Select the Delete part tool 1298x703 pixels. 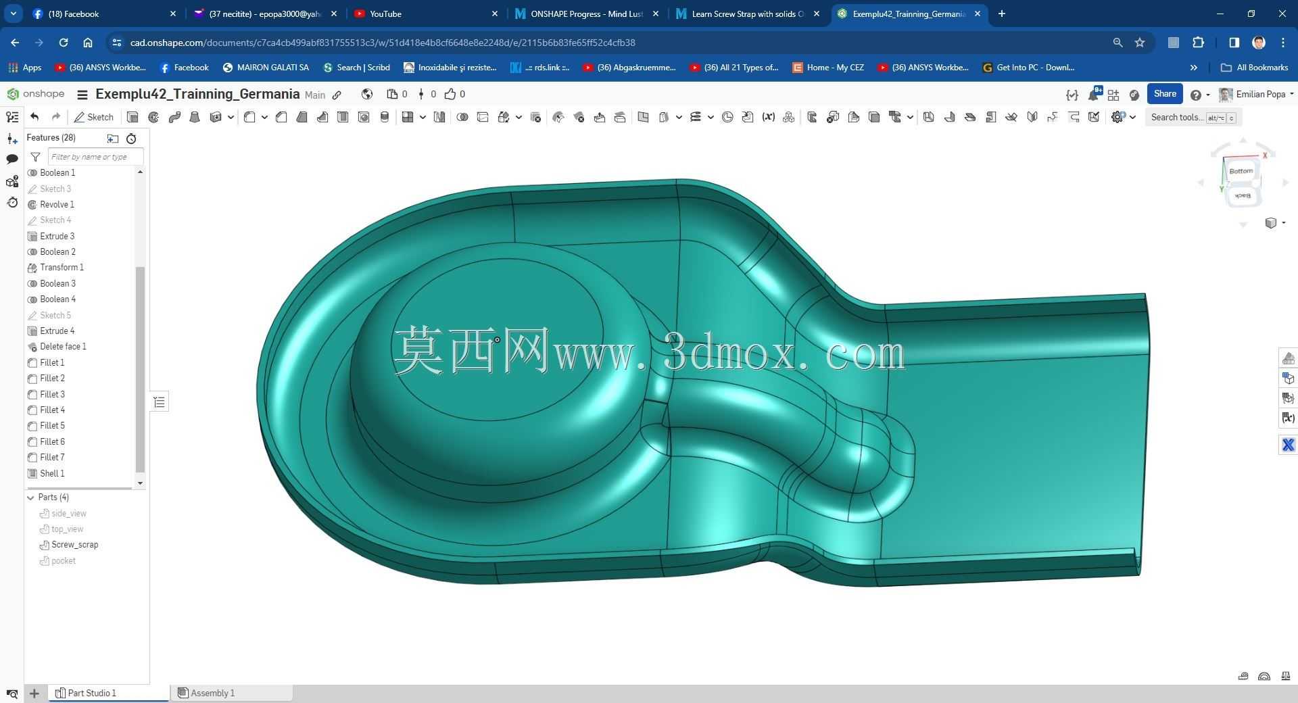535,117
